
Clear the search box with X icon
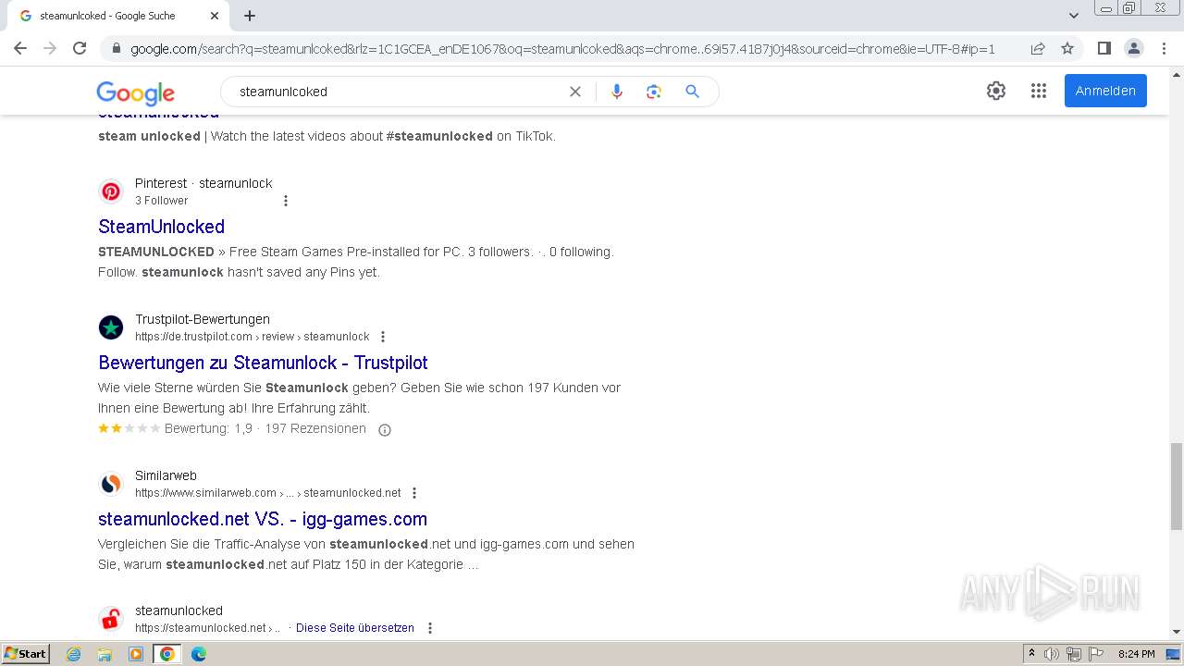click(x=575, y=92)
